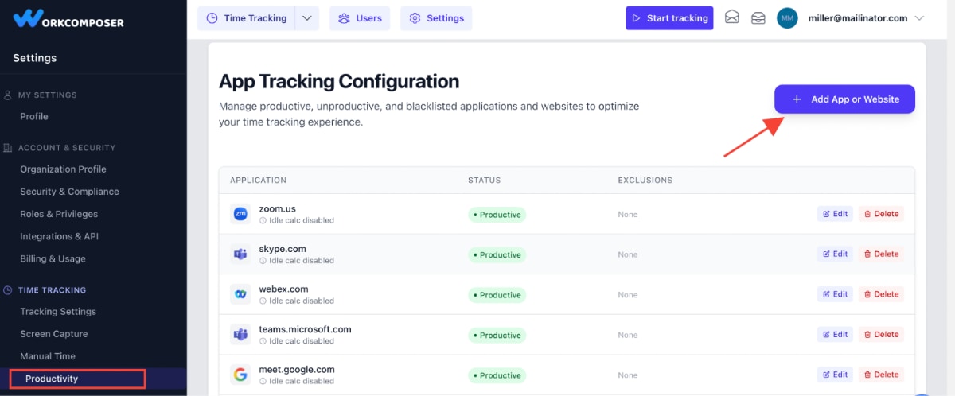The height and width of the screenshot is (396, 955).
Task: Click the miller@mailinator.com account email
Action: [857, 18]
